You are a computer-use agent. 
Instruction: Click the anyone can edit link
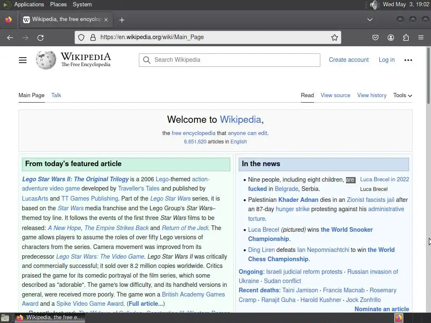pyautogui.click(x=247, y=133)
